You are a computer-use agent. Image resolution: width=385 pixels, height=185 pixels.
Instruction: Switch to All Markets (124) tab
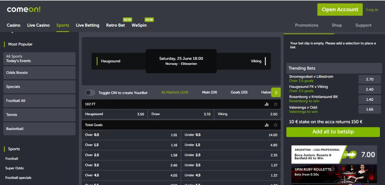tap(175, 92)
